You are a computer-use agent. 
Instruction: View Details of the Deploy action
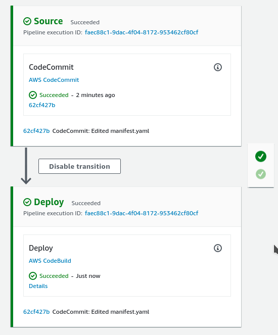(38, 286)
